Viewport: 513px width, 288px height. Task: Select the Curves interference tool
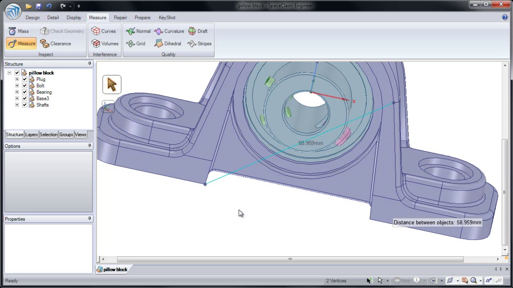103,31
